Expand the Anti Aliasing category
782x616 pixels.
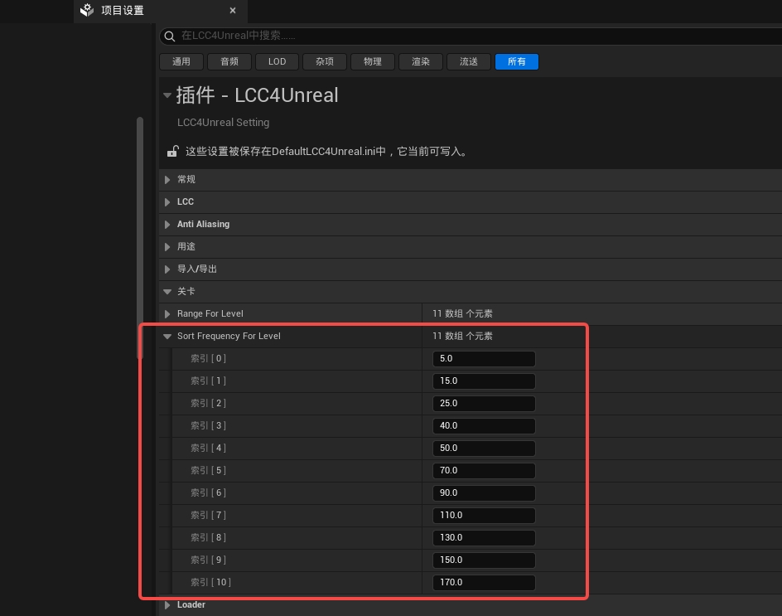167,225
